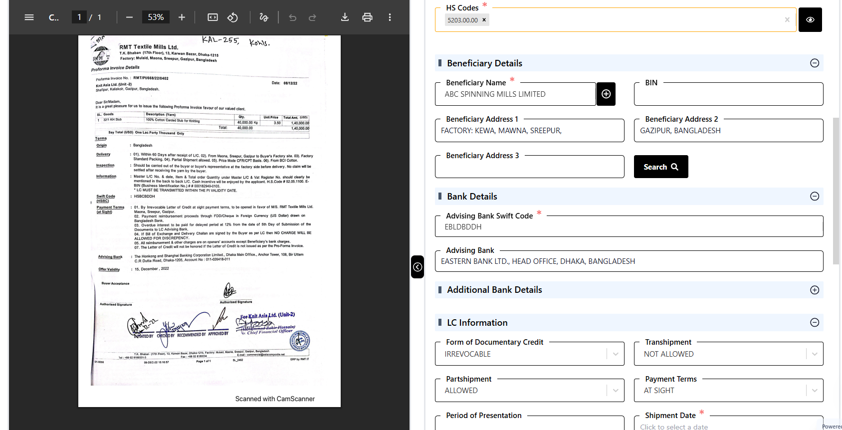This screenshot has height=430, width=842.
Task: Print the proforma invoice PDF
Action: pos(367,17)
